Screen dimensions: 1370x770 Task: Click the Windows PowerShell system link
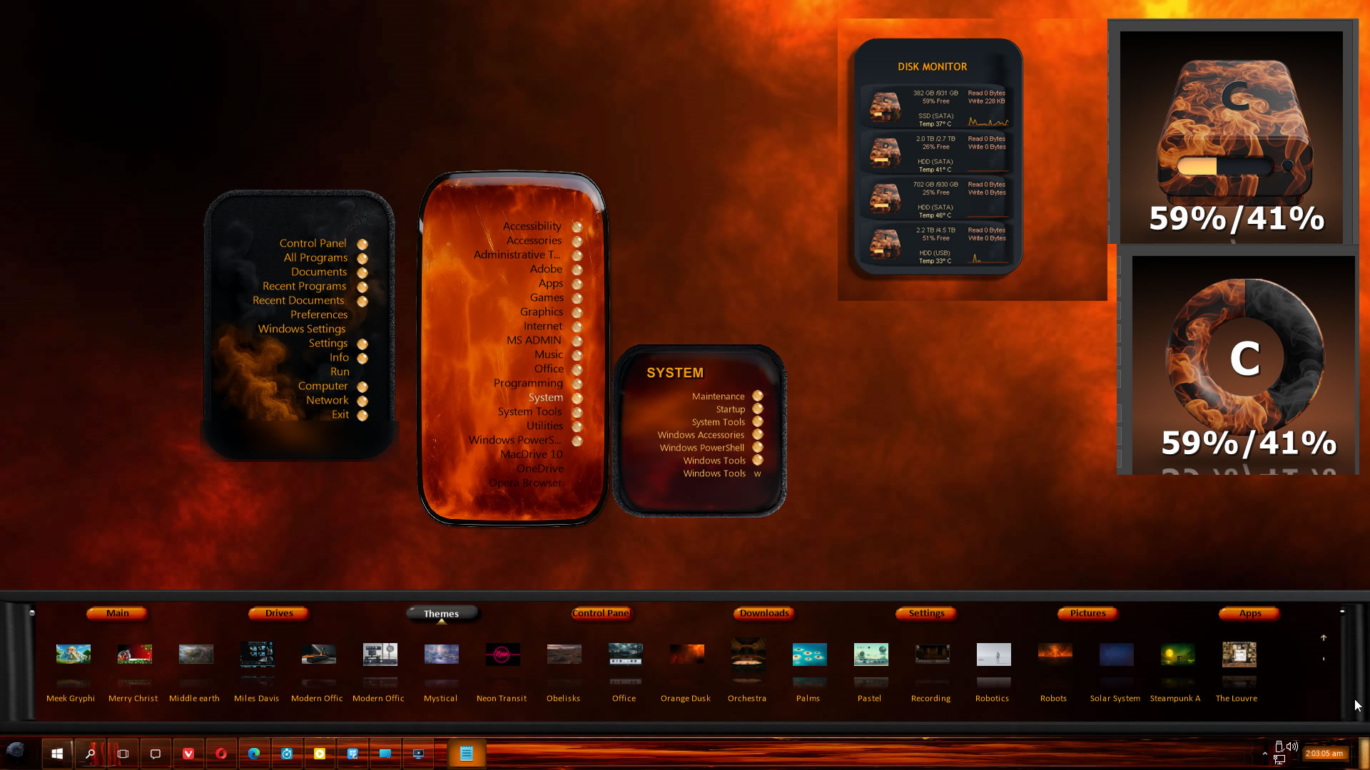(701, 448)
